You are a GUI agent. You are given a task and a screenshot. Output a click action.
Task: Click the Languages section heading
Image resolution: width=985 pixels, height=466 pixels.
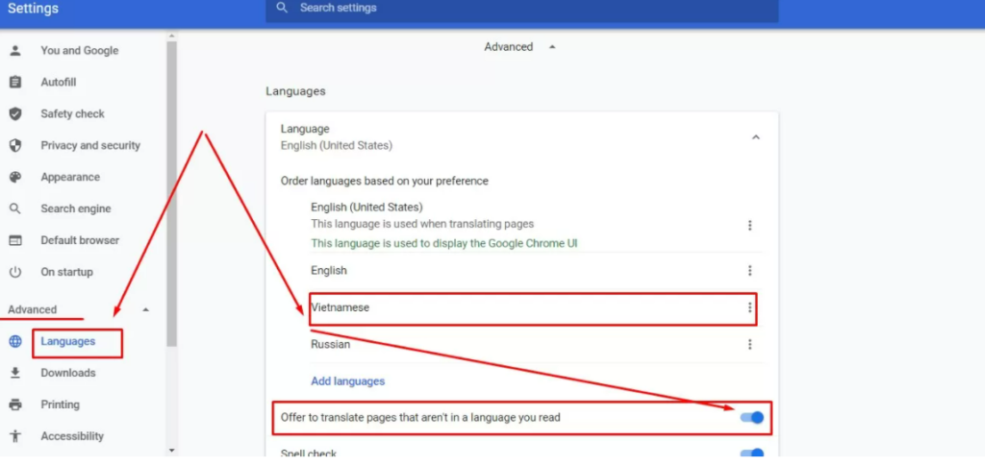point(295,91)
